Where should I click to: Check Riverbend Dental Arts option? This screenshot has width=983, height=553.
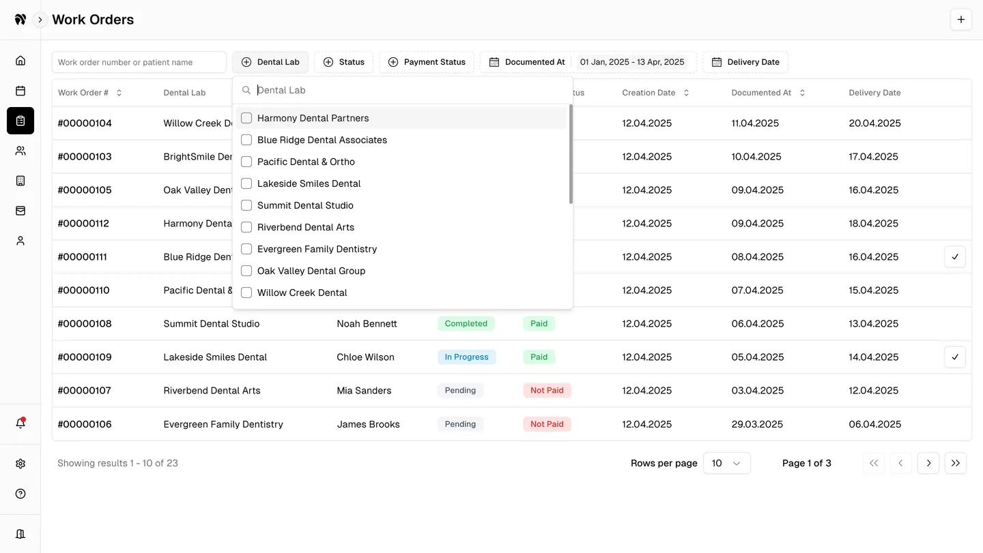246,227
